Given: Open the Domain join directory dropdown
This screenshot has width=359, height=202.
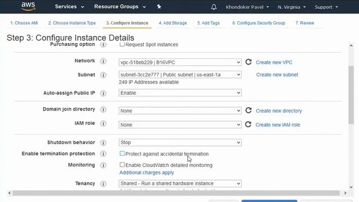Looking at the screenshot, I should pos(180,111).
